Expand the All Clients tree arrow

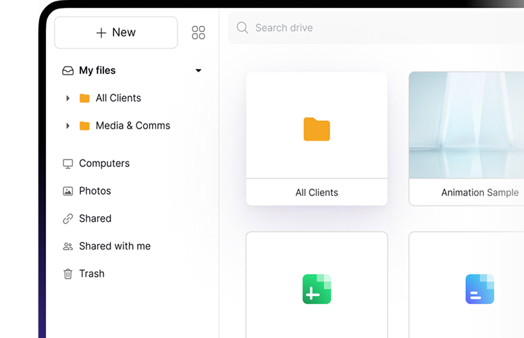pos(68,98)
